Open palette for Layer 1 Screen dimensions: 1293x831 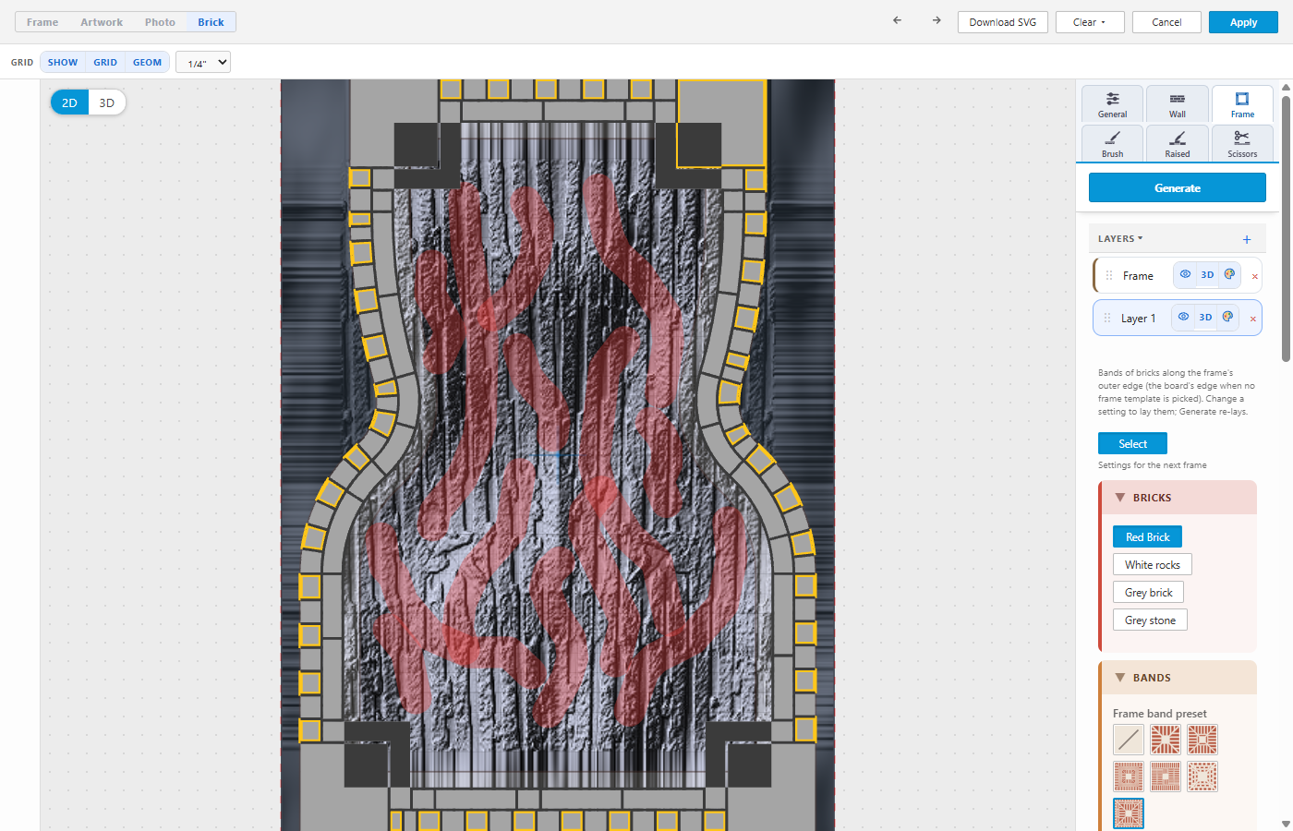[x=1227, y=317]
